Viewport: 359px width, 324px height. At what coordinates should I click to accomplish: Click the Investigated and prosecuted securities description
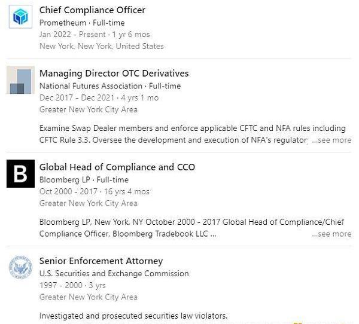133,316
